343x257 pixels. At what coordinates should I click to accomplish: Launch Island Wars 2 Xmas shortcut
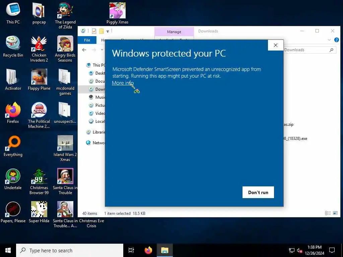65,148
